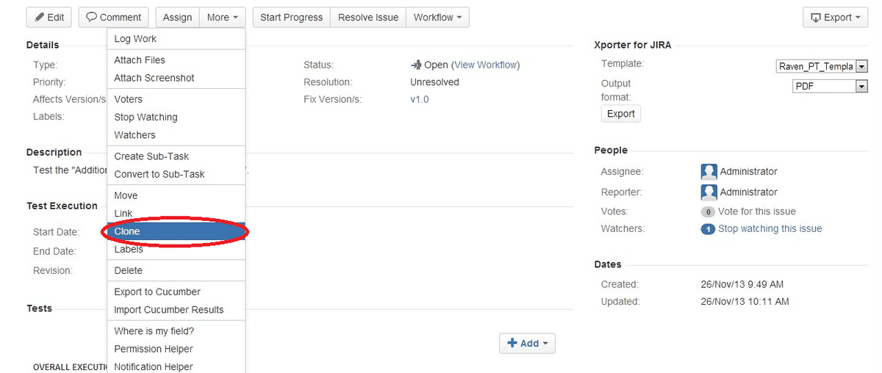The height and width of the screenshot is (373, 882).
Task: Click the Start Progress button
Action: pyautogui.click(x=291, y=18)
